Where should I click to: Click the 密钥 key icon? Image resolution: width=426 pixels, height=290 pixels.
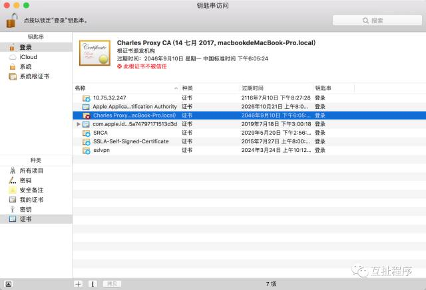tap(12, 209)
